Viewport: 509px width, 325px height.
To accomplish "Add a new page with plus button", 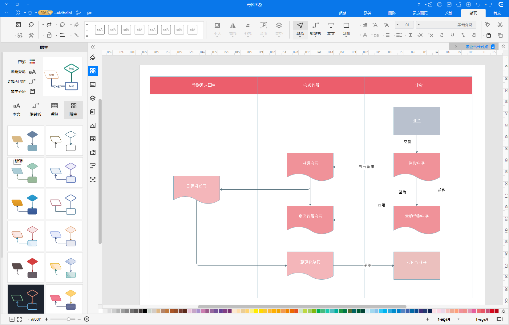I will [x=428, y=319].
